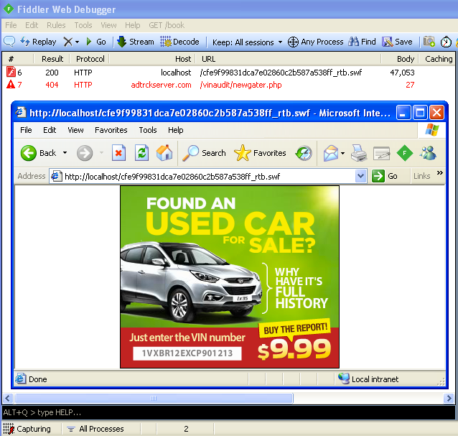Click the scrollbar right arrow

pyautogui.click(x=449, y=398)
